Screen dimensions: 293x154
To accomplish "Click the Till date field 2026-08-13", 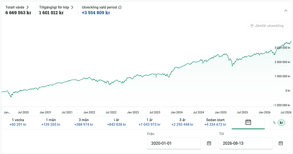I will point(246,143).
